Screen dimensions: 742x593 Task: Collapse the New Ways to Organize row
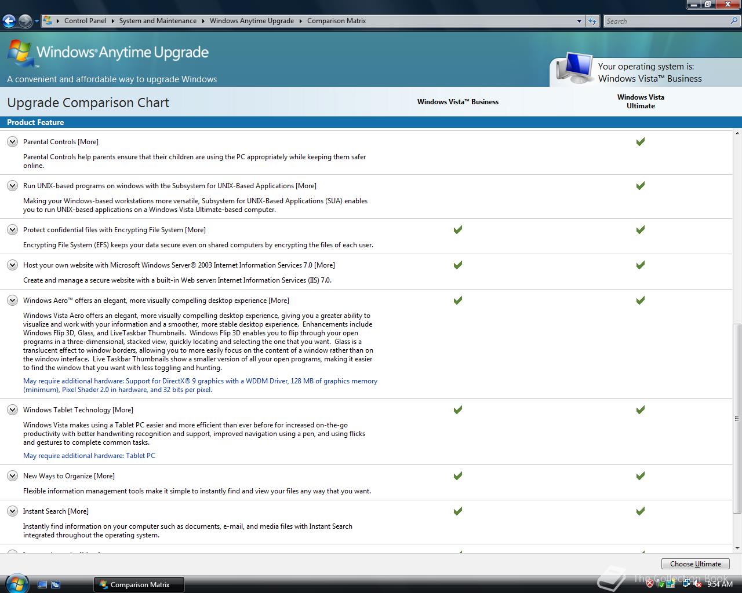[x=12, y=475]
